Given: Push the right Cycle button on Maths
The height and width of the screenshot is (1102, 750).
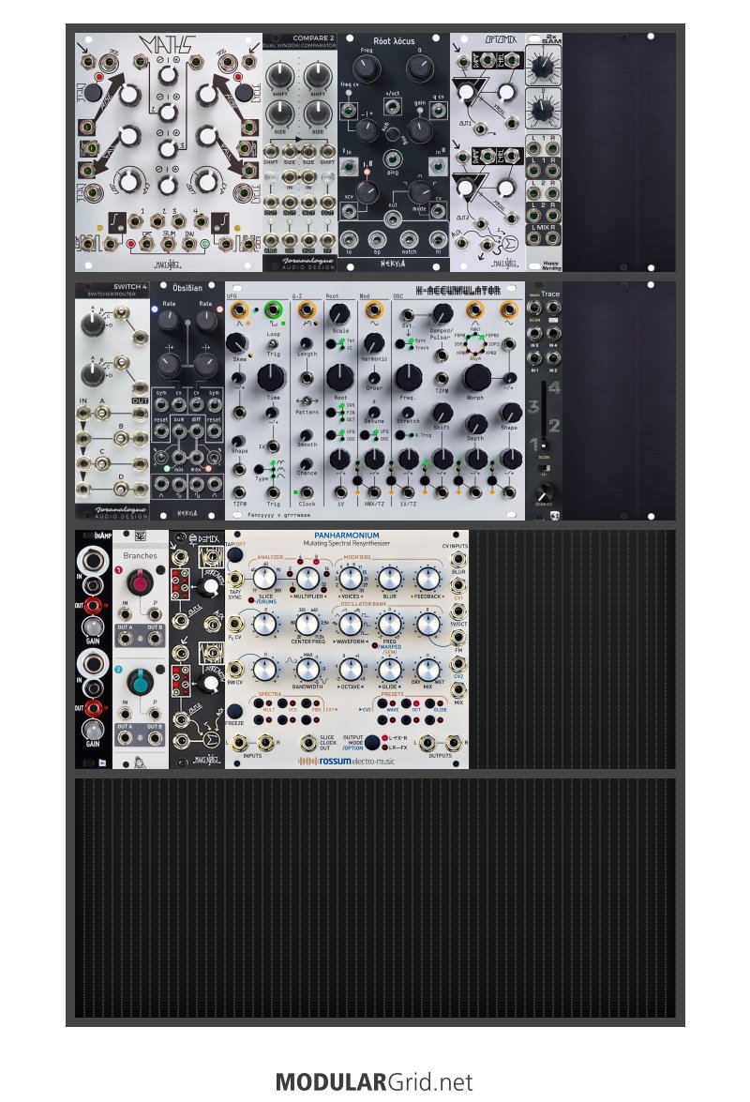Looking at the screenshot, I should click(x=243, y=93).
